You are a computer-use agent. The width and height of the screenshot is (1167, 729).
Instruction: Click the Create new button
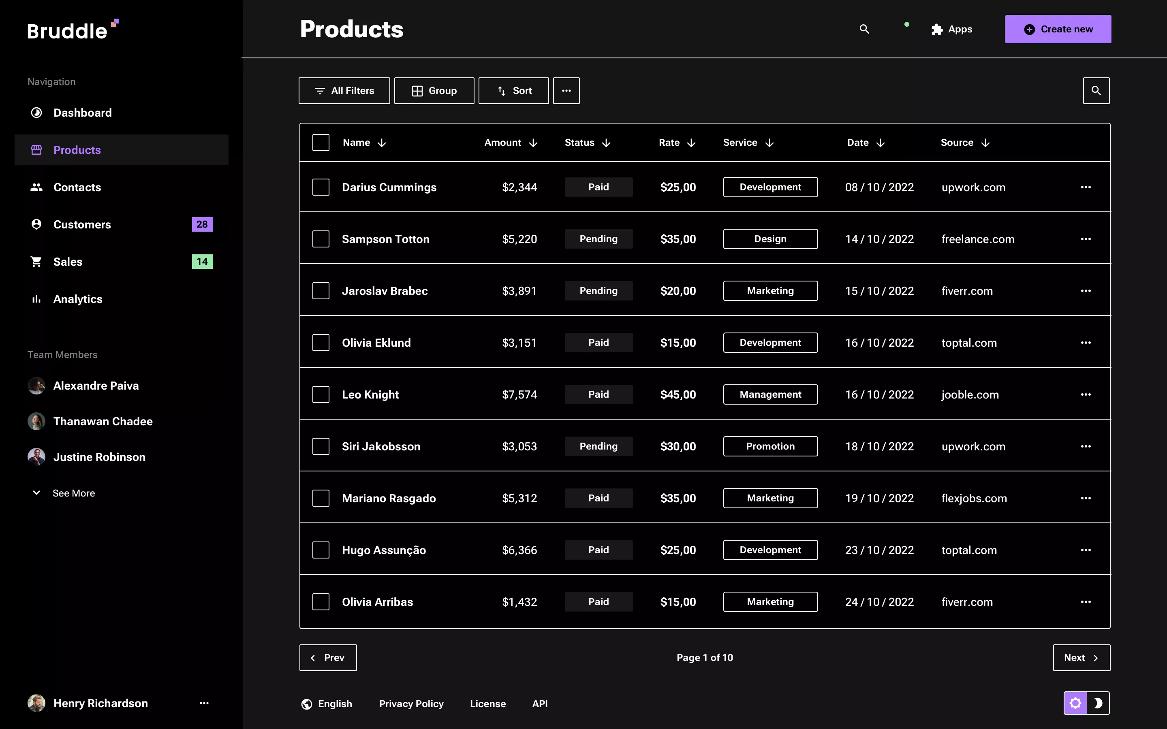click(1058, 29)
